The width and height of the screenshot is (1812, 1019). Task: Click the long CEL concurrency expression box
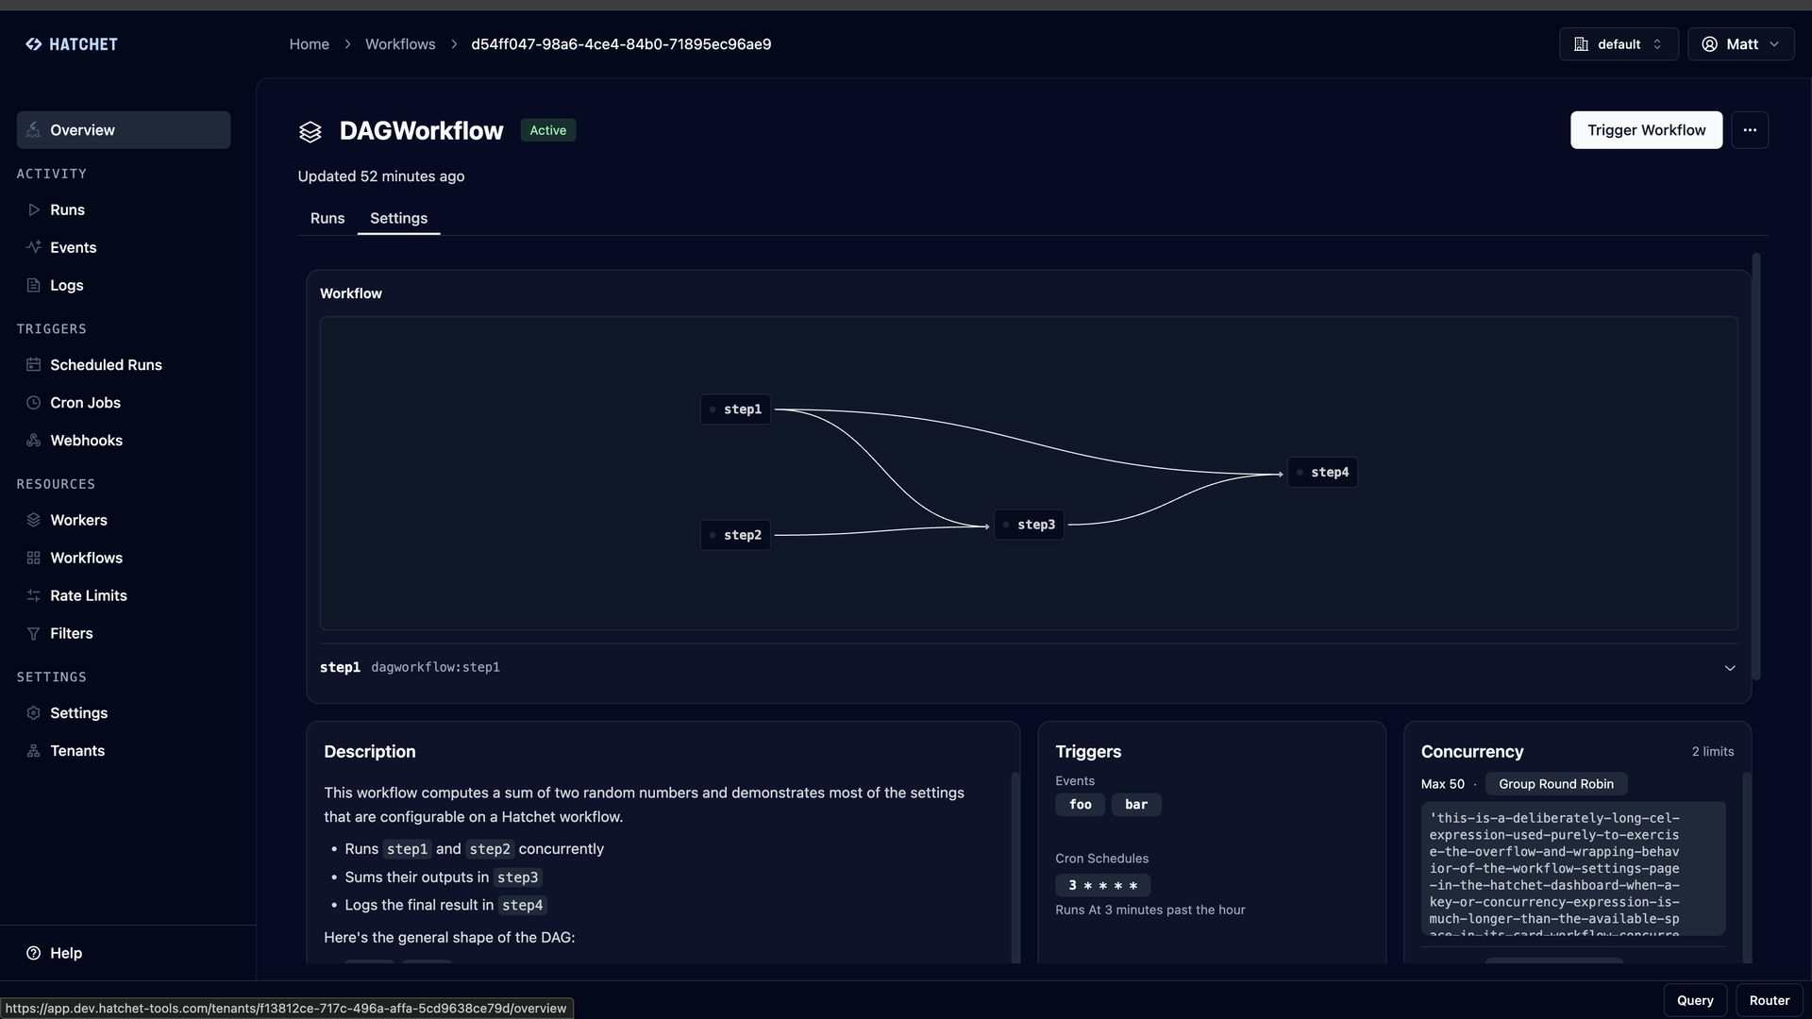click(x=1573, y=869)
